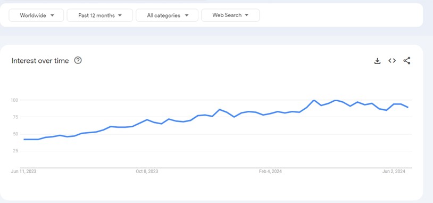The height and width of the screenshot is (203, 433).
Task: Click the share icon on the chart
Action: (407, 61)
